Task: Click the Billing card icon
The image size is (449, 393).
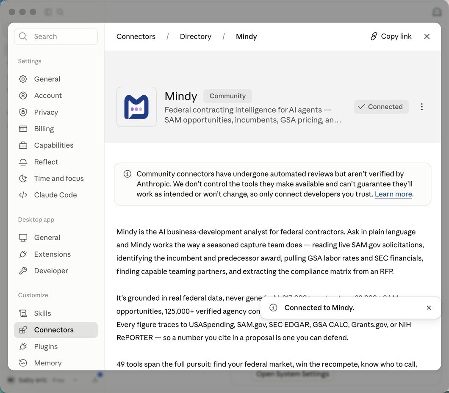Action: click(23, 129)
